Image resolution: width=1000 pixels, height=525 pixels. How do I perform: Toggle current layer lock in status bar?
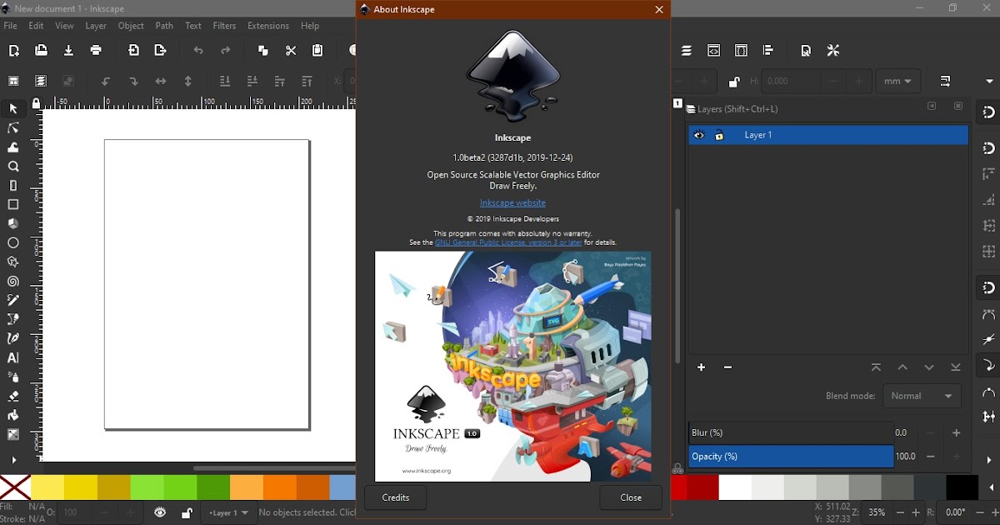[x=187, y=513]
